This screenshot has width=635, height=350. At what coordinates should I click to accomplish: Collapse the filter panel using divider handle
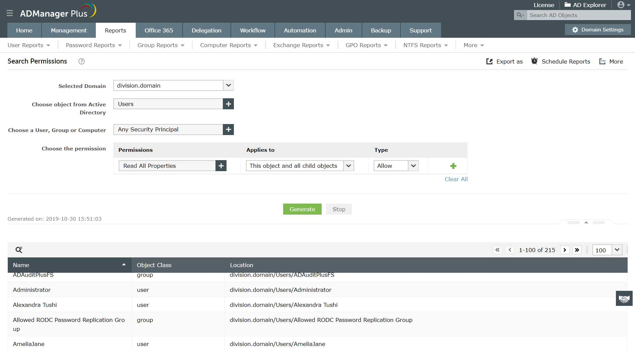586,222
